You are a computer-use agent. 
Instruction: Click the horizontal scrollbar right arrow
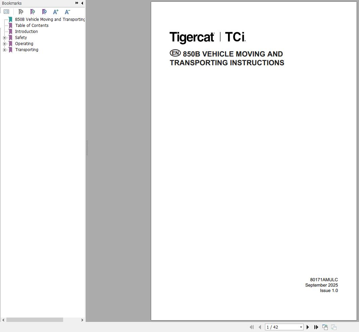tap(82, 320)
